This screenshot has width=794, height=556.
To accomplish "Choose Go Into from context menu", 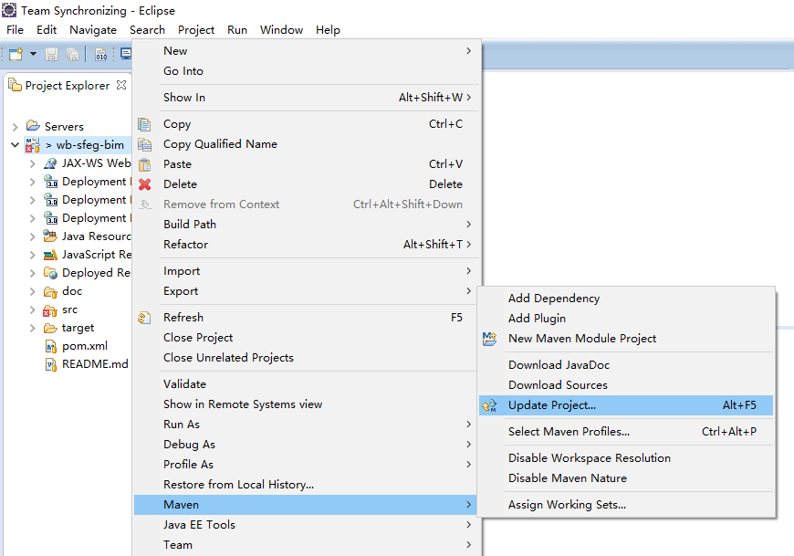I will click(306, 71).
